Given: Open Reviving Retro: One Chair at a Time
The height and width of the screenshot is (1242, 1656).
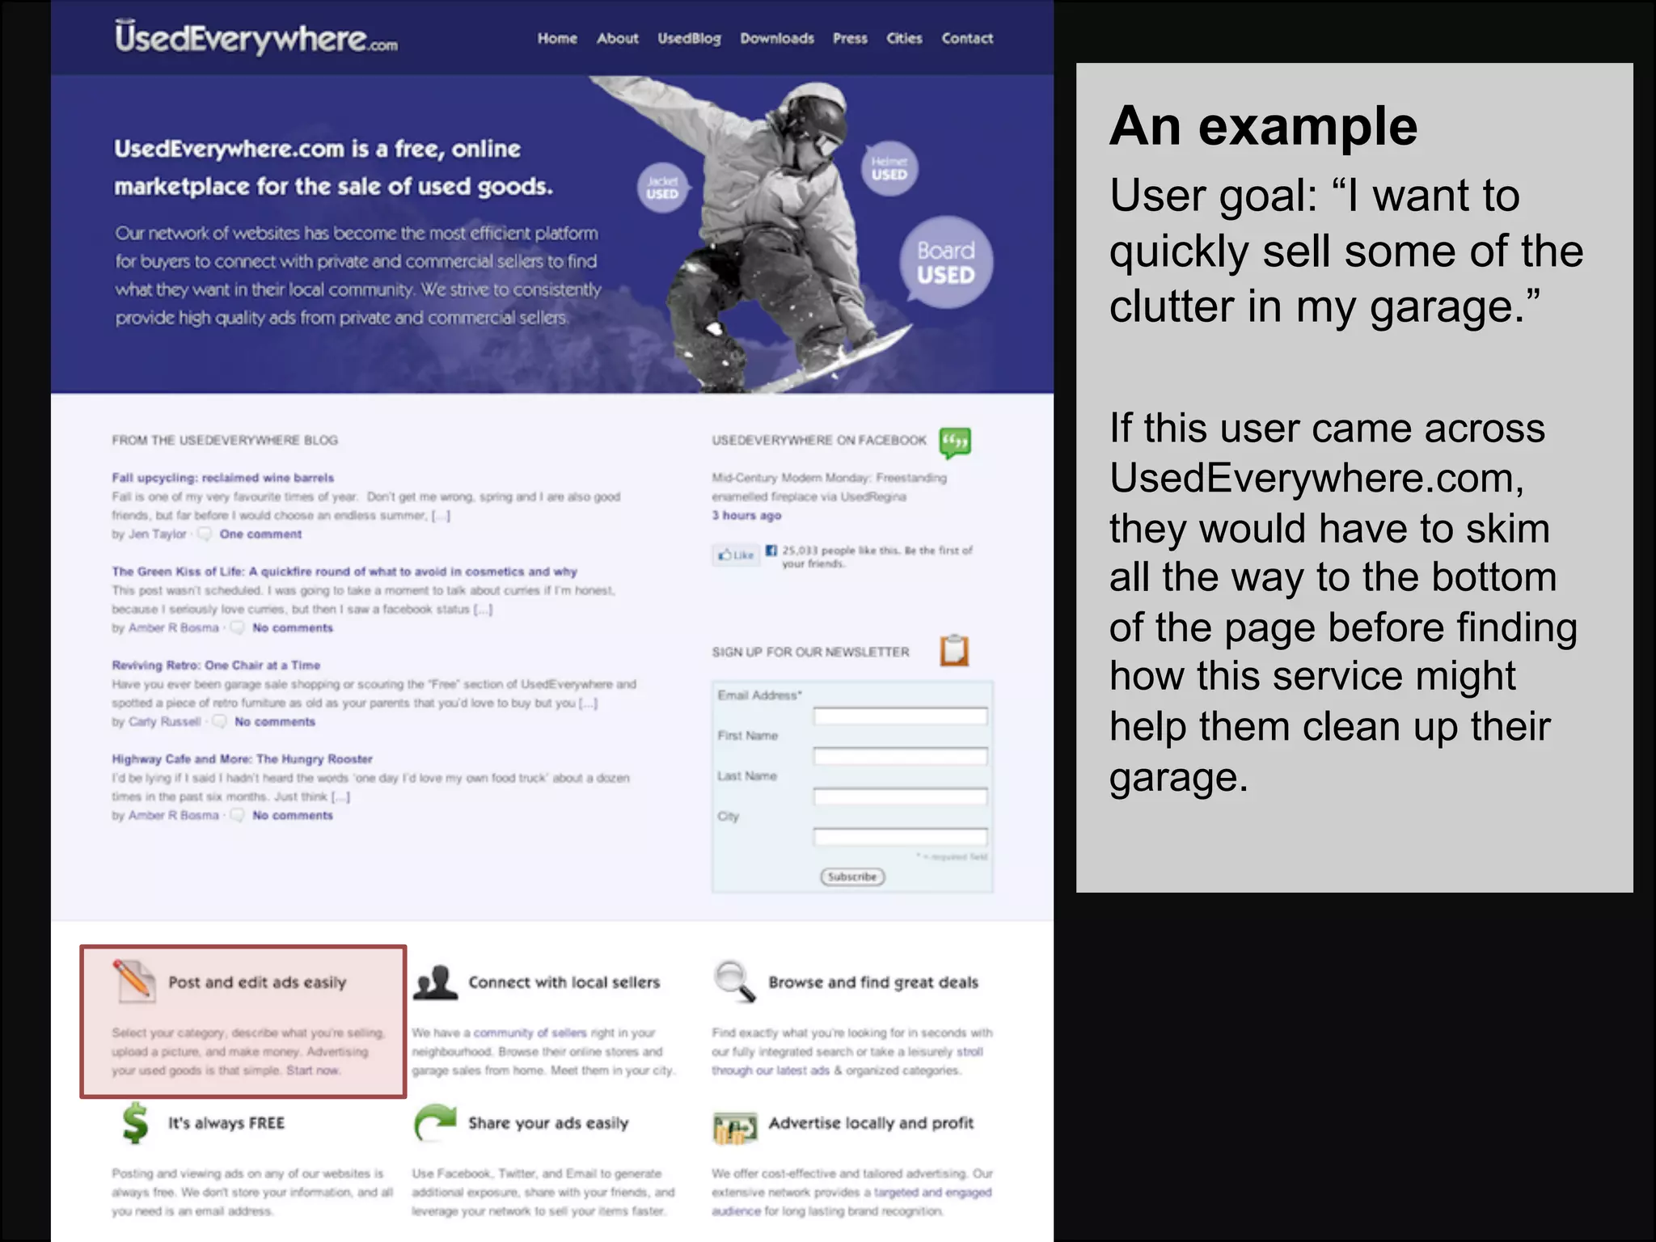Looking at the screenshot, I should [216, 665].
